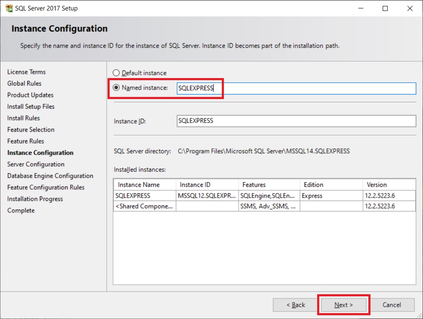The image size is (423, 319).
Task: Click the Edition column header
Action: pyautogui.click(x=331, y=185)
